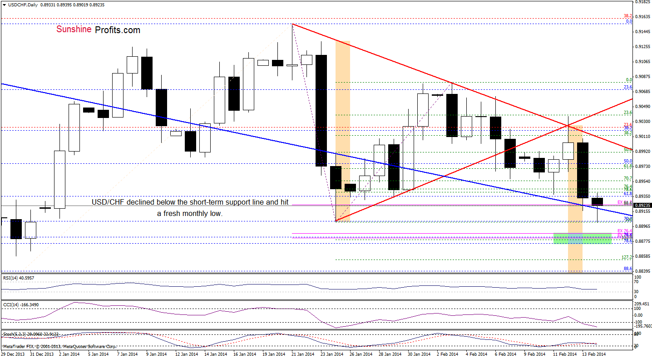Click the 'CCI(14) -166.3490' indicator label
The height and width of the screenshot is (358, 652).
20,304
